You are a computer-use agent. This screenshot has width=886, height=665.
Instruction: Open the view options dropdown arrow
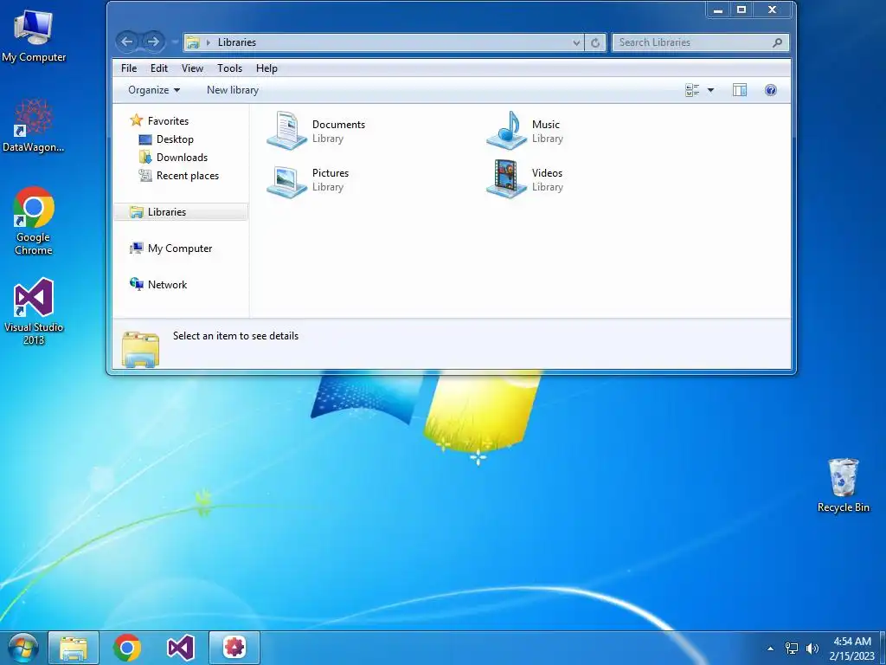[711, 90]
